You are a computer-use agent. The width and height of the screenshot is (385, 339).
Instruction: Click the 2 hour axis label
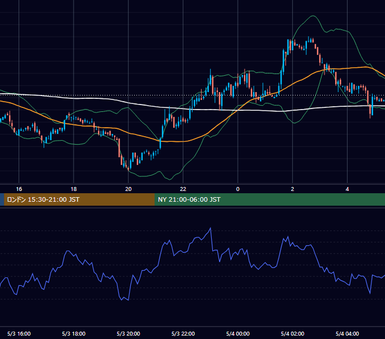[293, 189]
